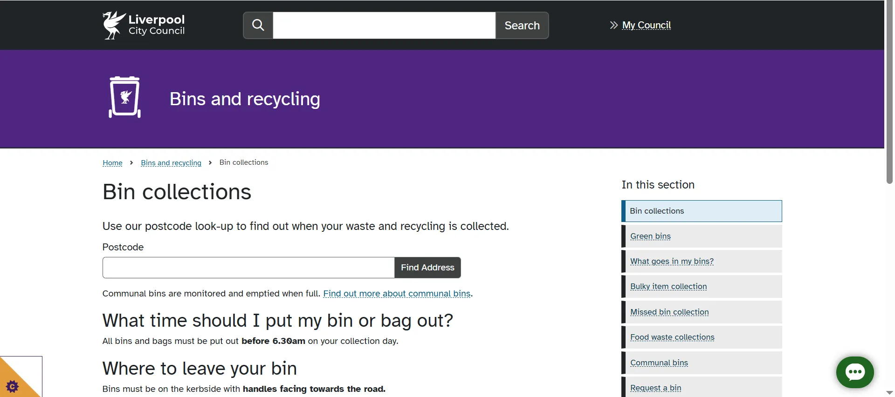Click the 'Postcode' field label
The height and width of the screenshot is (397, 895).
(123, 247)
